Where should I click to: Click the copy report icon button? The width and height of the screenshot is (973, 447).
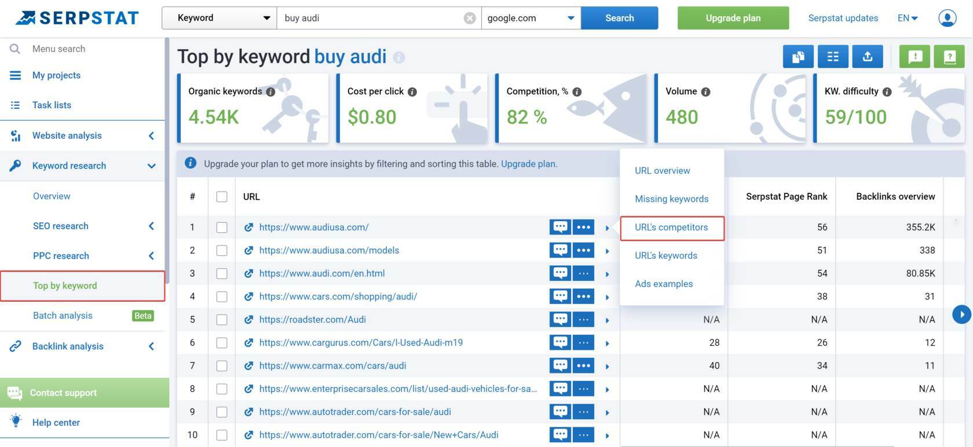click(798, 57)
